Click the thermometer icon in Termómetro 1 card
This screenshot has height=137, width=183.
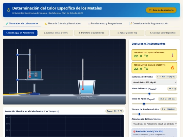tap(172, 55)
